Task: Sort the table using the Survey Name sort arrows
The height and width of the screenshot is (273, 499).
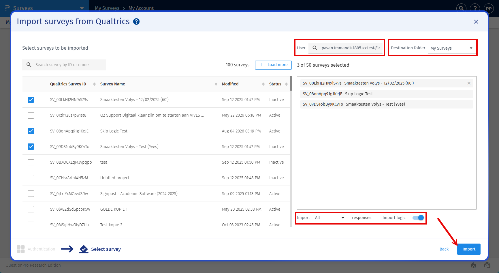Action: pos(216,84)
